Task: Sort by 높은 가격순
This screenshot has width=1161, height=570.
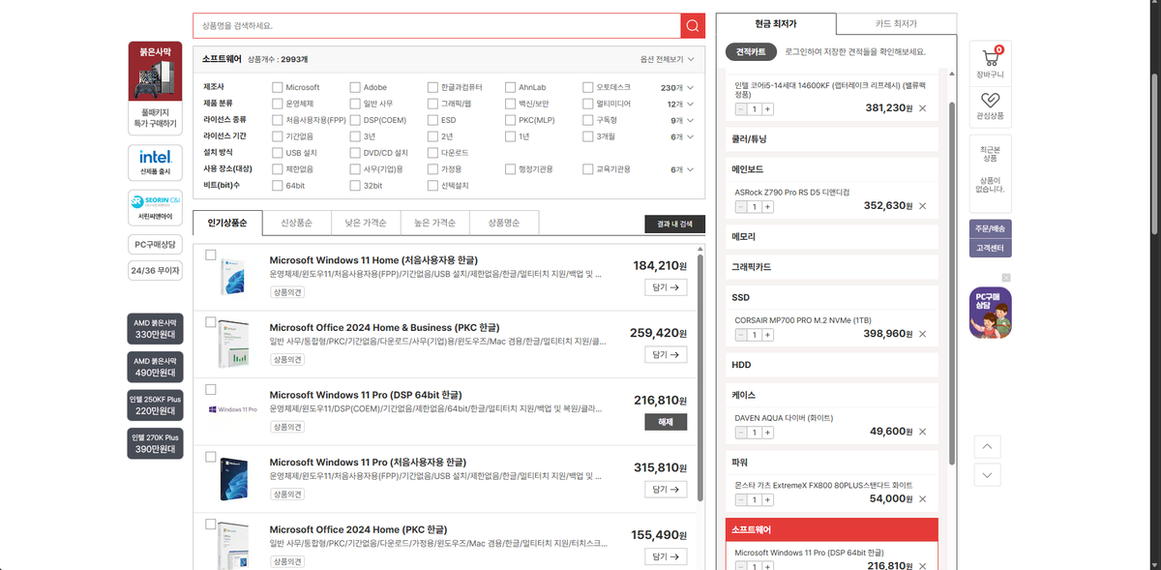Action: (x=435, y=223)
